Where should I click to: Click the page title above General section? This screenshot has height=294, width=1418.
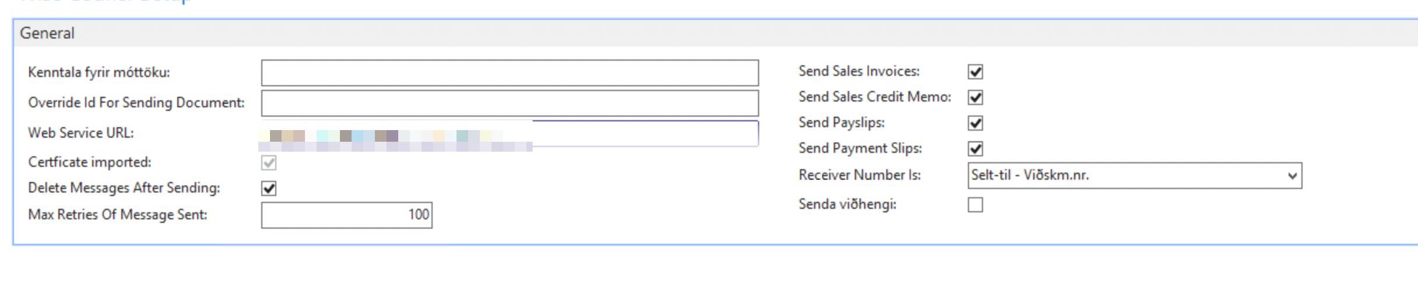point(105,2)
